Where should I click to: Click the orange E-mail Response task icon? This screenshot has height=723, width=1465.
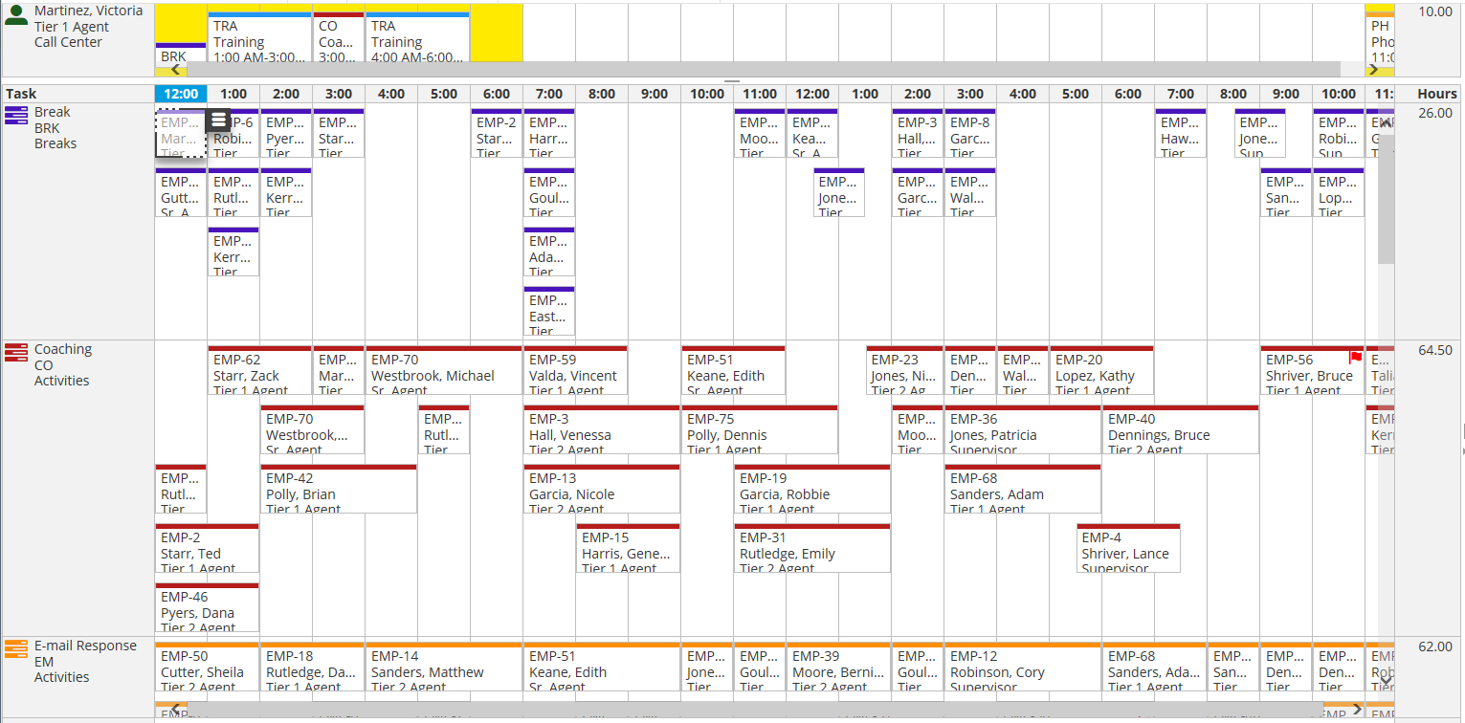click(15, 649)
